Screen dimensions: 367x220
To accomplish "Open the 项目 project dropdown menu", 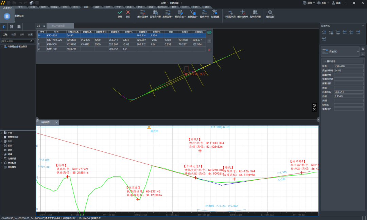I will 309,3.
